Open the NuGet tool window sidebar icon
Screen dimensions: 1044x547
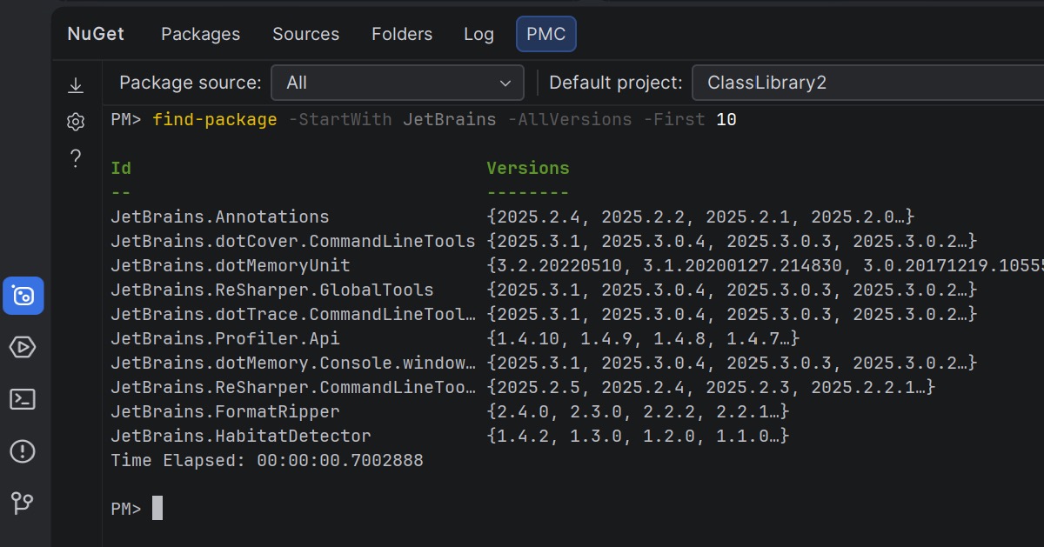pos(23,297)
